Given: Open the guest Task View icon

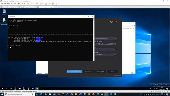Looking at the screenshot, I should pyautogui.click(x=11, y=89).
